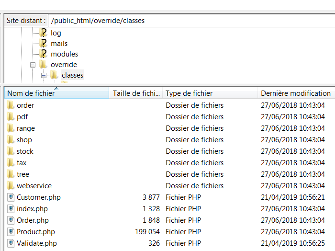
Task: Click the 21/04/2019 10:56:25 modification date
Action: pos(293,243)
